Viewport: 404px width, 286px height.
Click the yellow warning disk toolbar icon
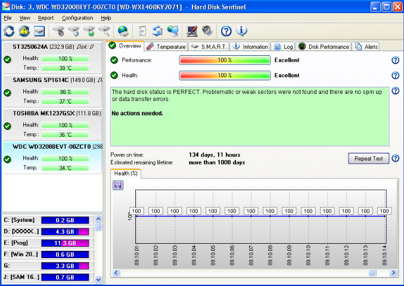point(24,31)
